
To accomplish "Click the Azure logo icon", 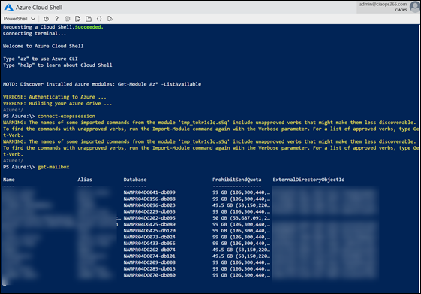I will [x=8, y=8].
